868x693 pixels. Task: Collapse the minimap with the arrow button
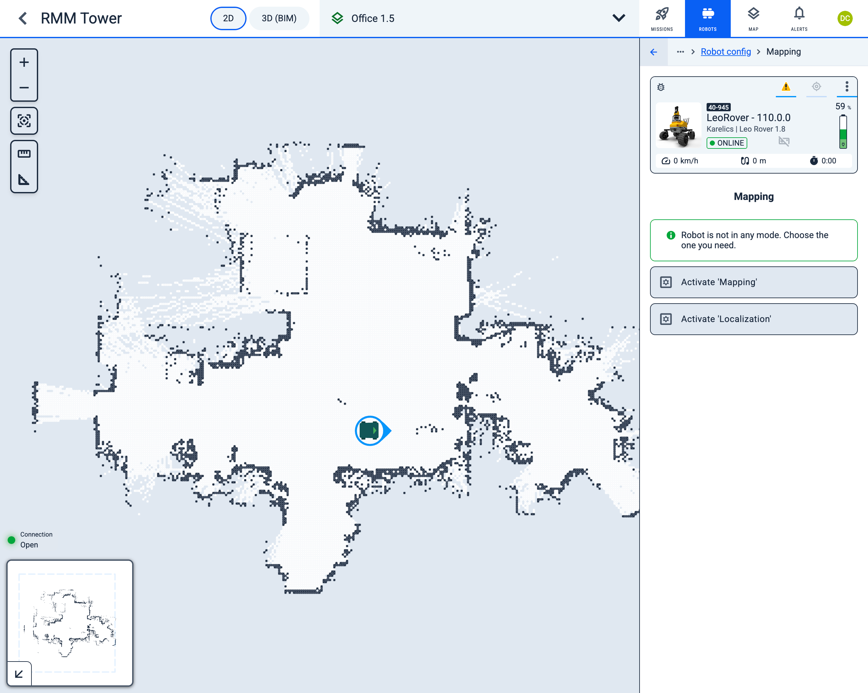19,674
